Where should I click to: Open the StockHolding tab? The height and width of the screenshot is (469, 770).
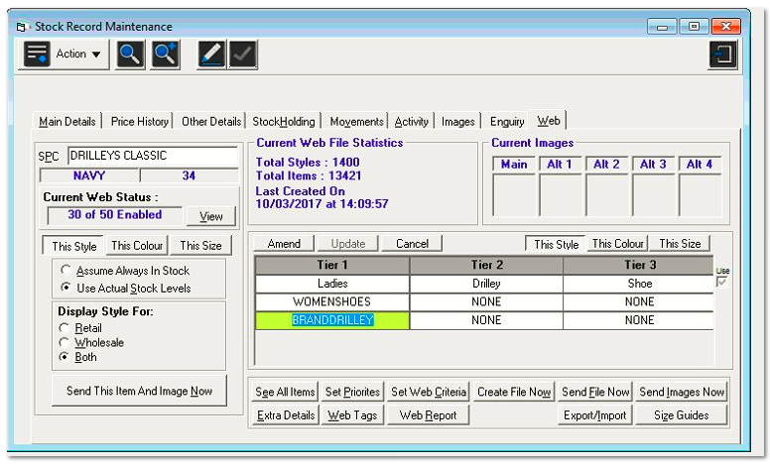284,121
